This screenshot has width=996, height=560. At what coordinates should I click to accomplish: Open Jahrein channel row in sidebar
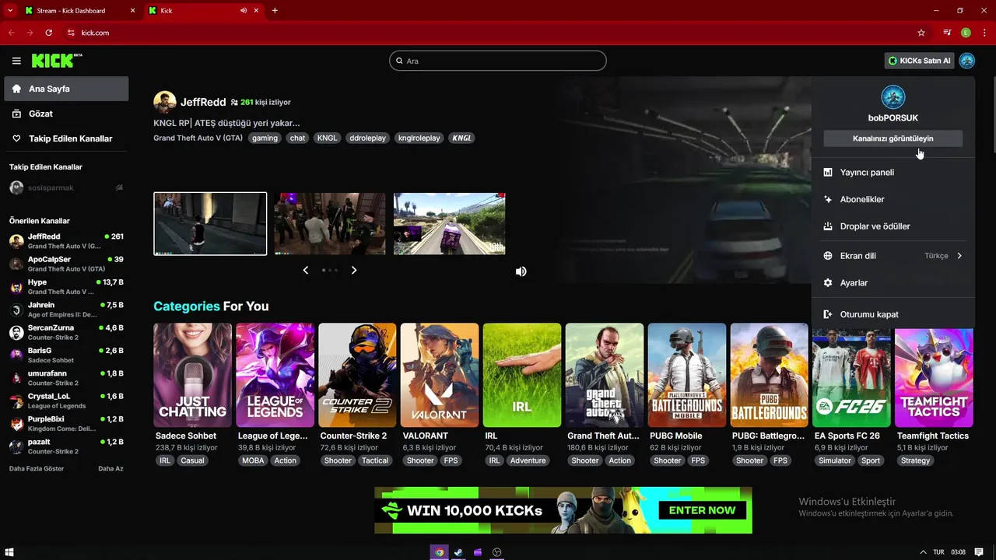[x=66, y=310]
